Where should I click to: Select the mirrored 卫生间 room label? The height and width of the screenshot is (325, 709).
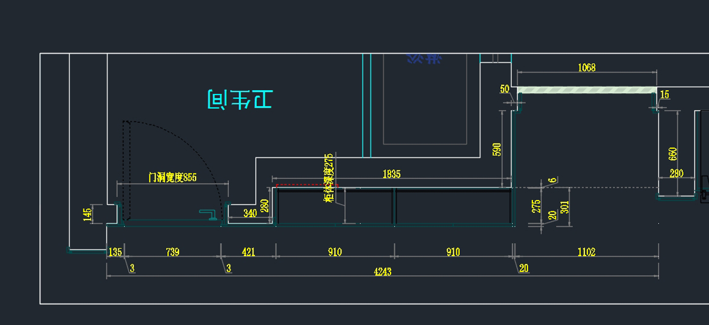(239, 100)
